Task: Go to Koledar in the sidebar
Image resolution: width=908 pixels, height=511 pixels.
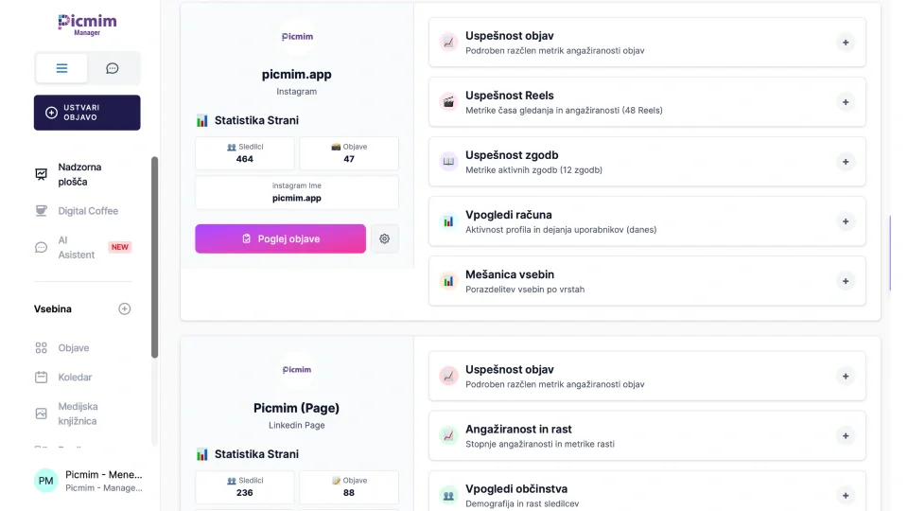Action: (x=75, y=378)
